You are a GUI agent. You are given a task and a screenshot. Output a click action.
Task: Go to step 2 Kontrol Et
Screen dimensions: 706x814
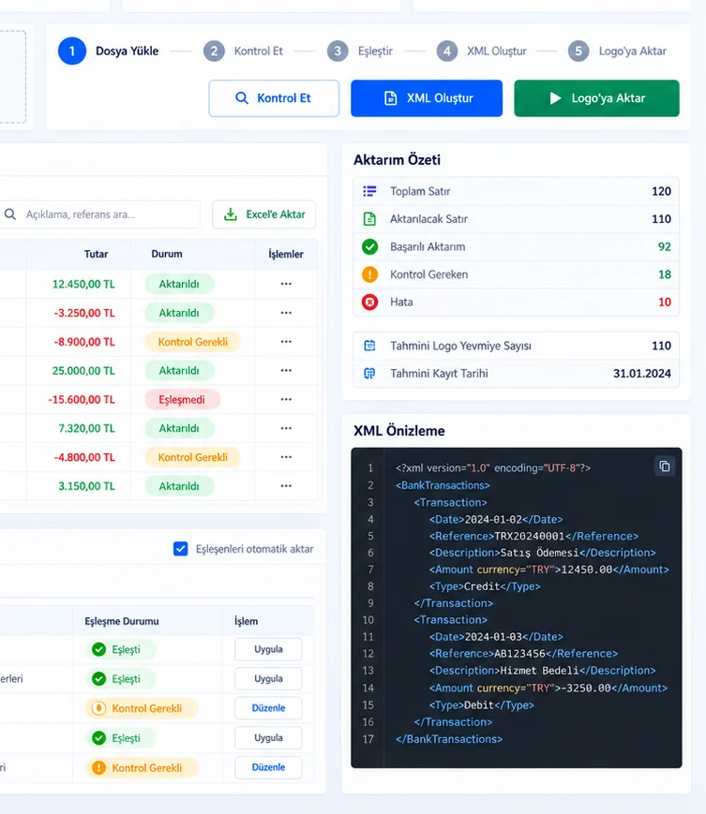[x=243, y=51]
